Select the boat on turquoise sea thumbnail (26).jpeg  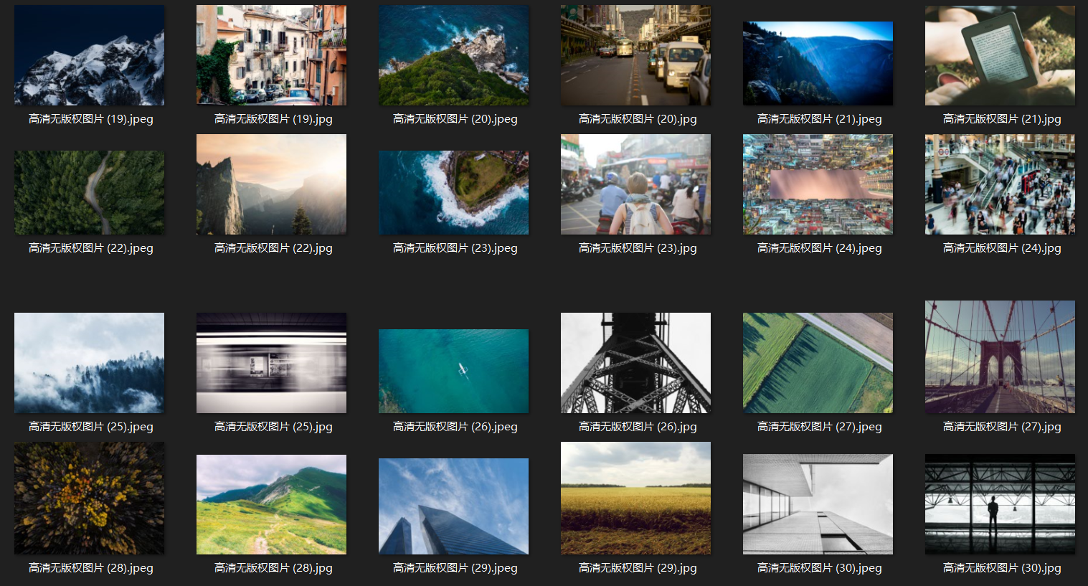(x=453, y=371)
